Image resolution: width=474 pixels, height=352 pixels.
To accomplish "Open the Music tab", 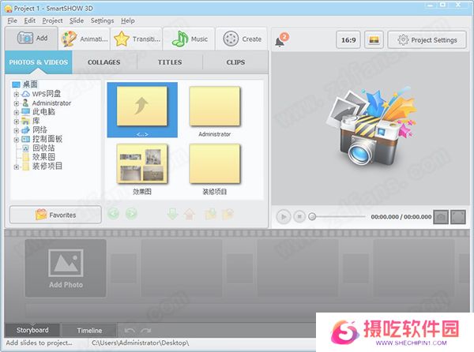I will click(189, 39).
